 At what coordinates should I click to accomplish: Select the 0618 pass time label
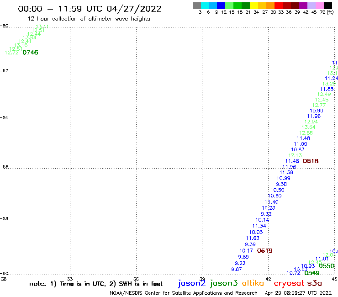pos(311,161)
